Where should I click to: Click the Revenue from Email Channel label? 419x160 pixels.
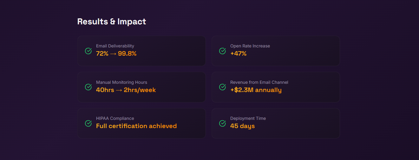point(259,83)
